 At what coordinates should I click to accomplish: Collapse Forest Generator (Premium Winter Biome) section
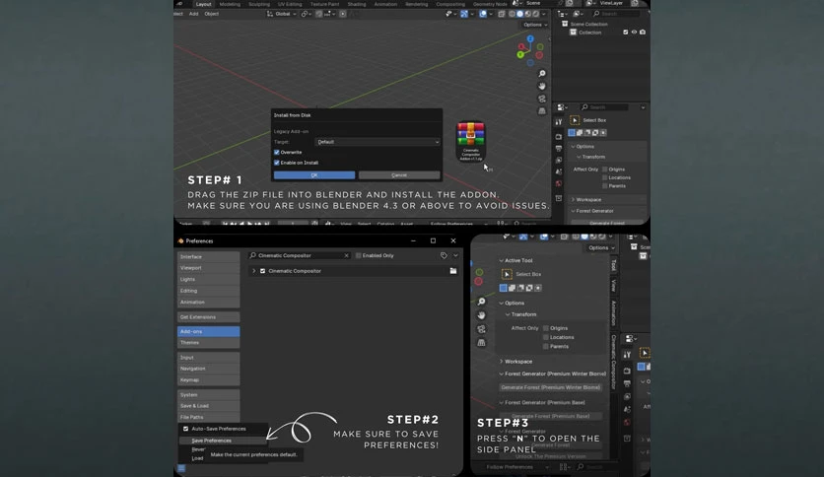(502, 375)
